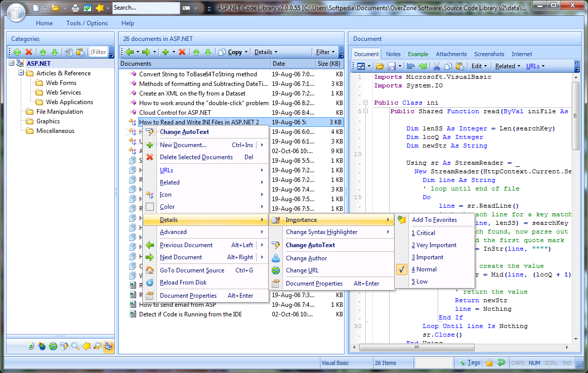The image size is (588, 373).
Task: Click the Tags link in the status bar
Action: [474, 362]
